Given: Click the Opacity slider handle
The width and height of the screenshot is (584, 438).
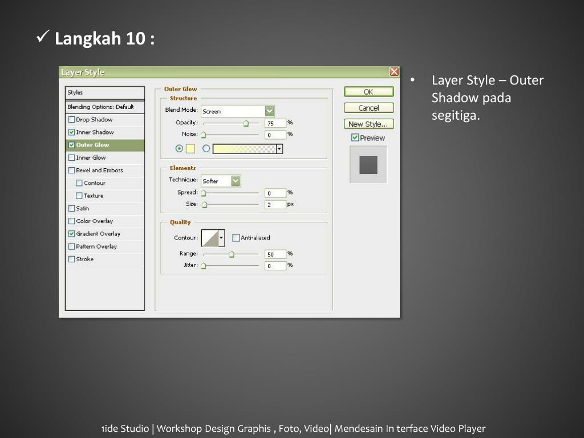Looking at the screenshot, I should 246,123.
